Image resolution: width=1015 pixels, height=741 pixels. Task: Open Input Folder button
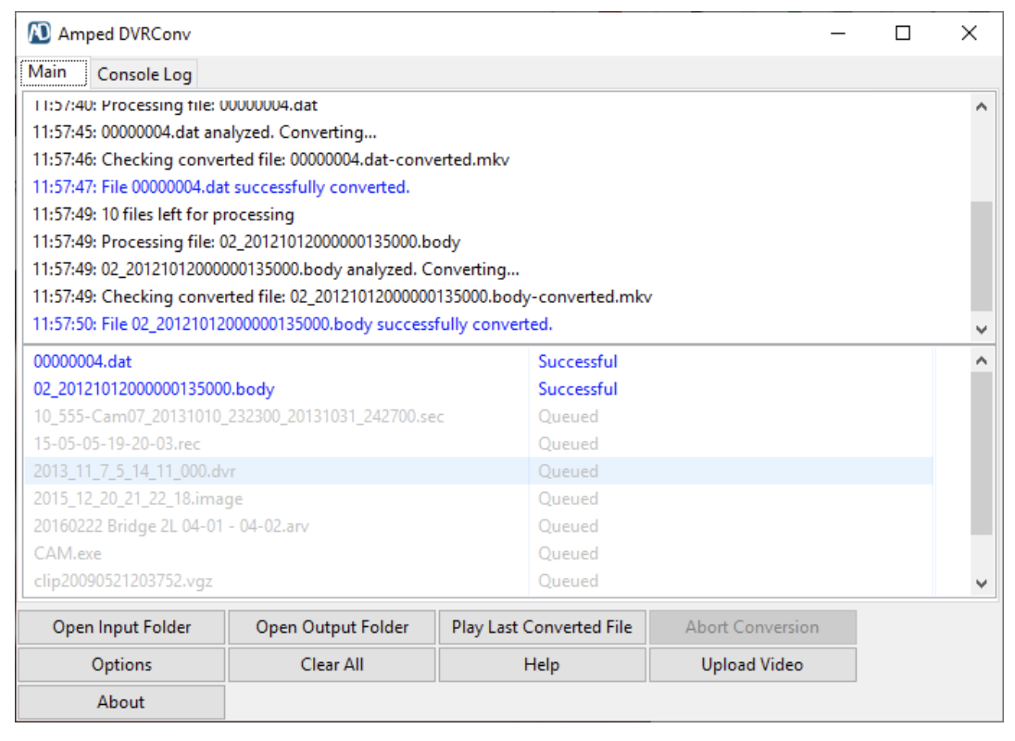(x=121, y=627)
